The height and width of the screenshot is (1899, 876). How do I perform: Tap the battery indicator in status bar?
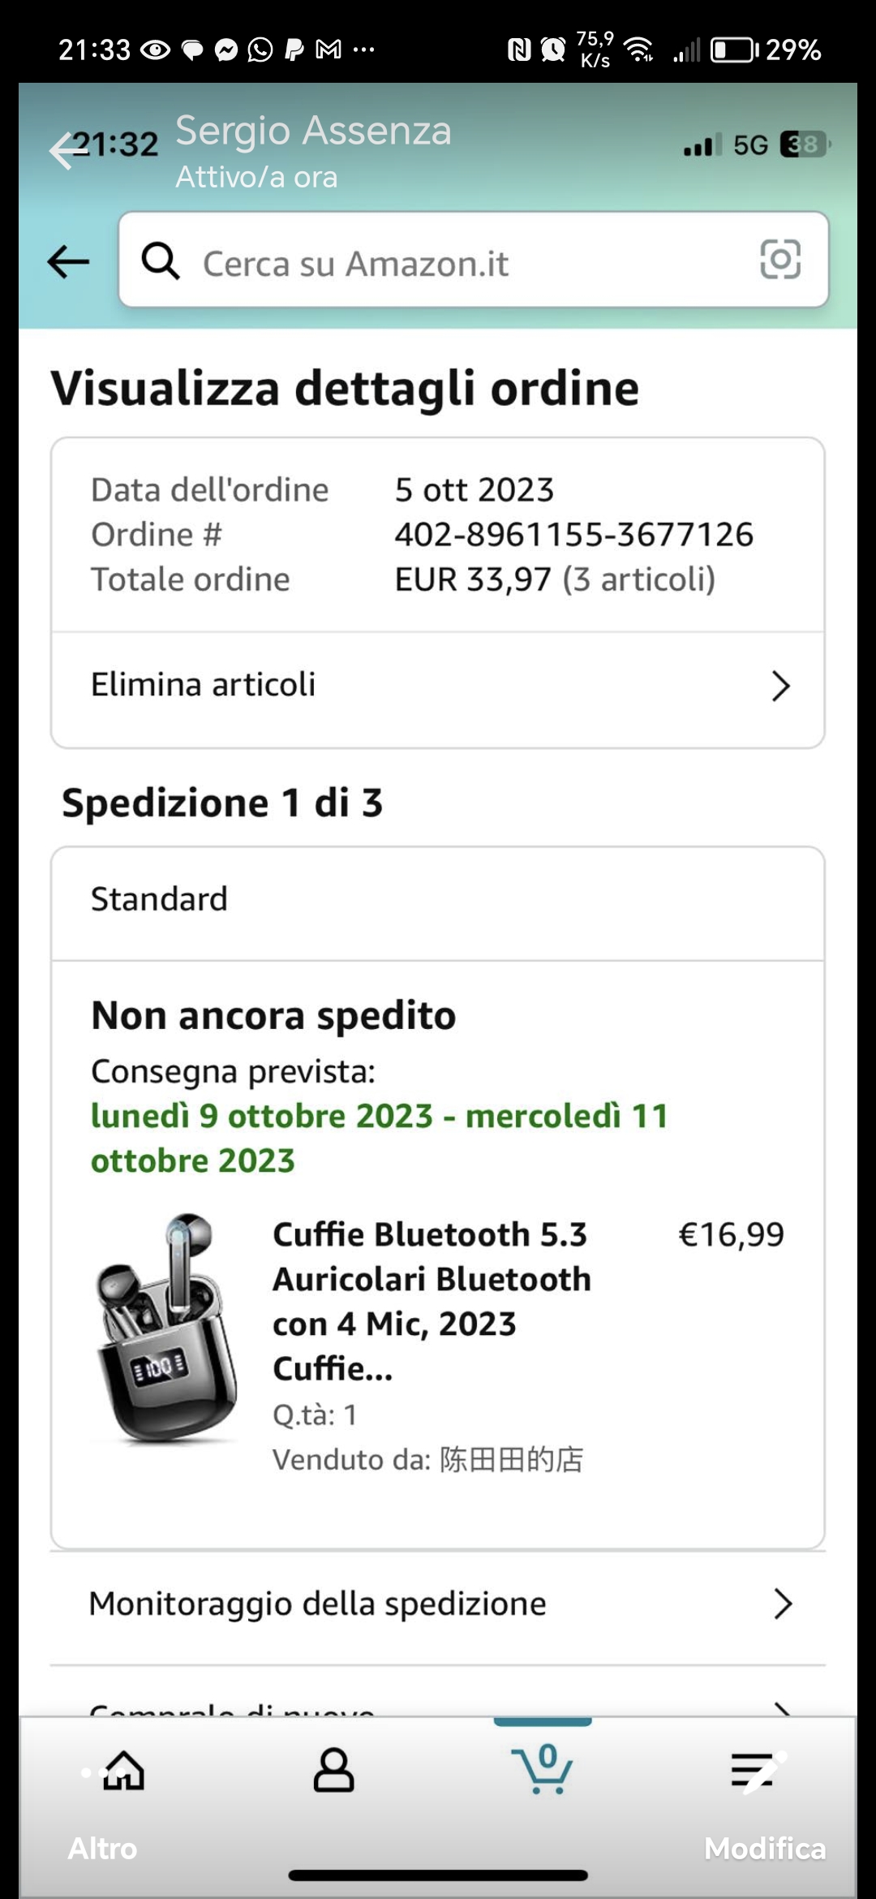tap(734, 50)
